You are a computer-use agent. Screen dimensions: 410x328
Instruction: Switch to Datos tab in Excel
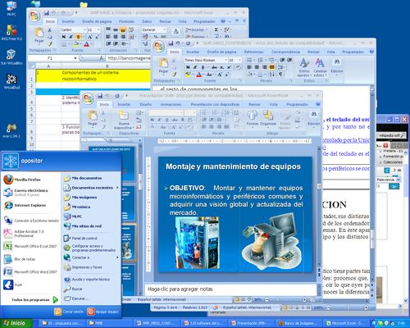[x=147, y=21]
